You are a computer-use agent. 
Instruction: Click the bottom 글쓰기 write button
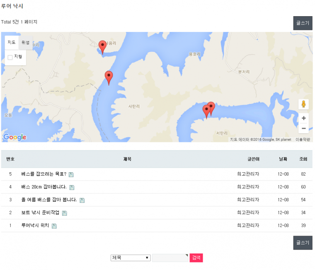point(302,243)
